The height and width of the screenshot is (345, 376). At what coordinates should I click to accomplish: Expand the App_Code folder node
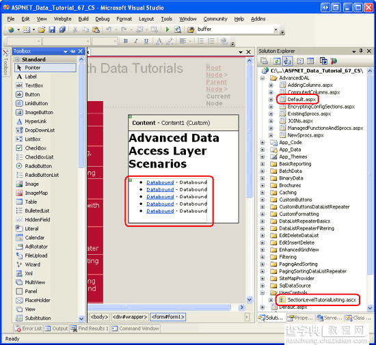coord(263,142)
